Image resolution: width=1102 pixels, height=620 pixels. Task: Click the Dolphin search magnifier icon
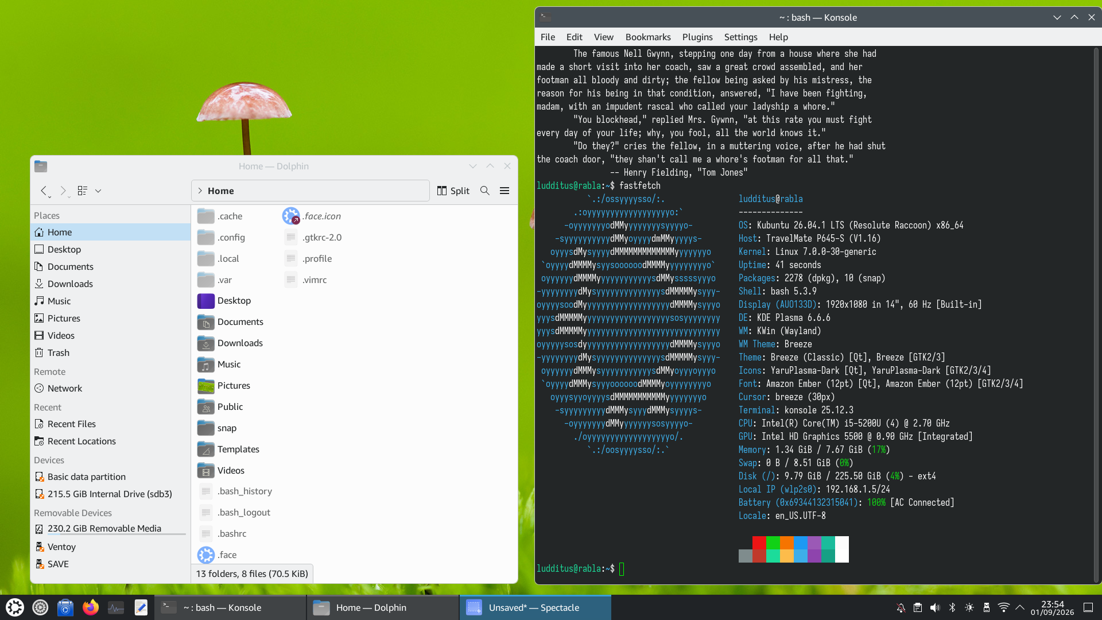tap(485, 191)
